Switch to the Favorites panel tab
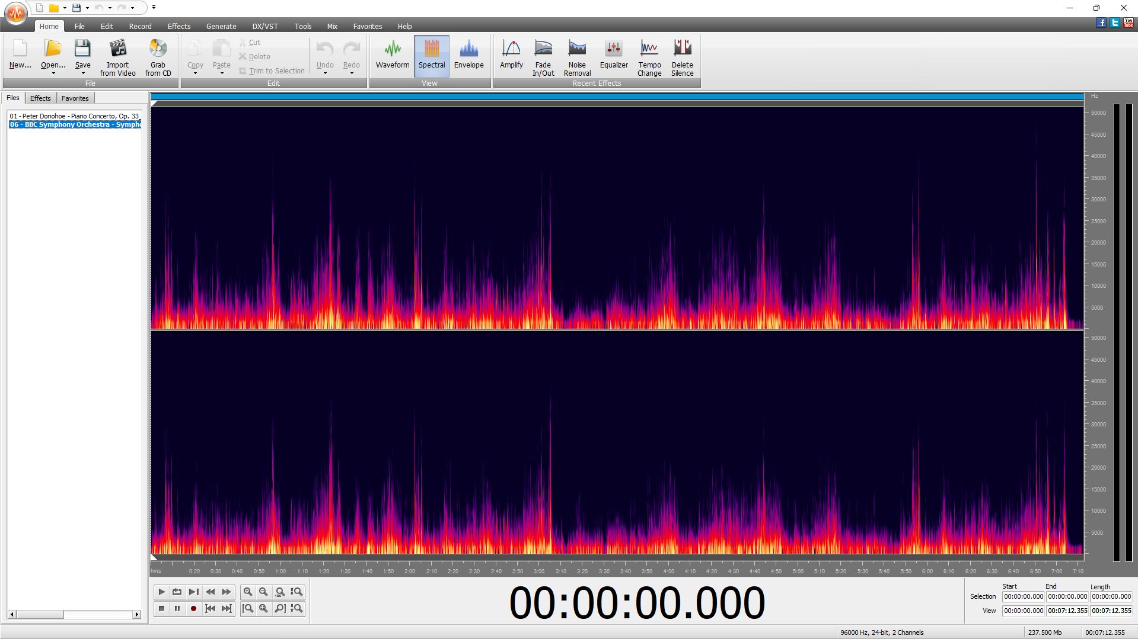 pyautogui.click(x=75, y=98)
